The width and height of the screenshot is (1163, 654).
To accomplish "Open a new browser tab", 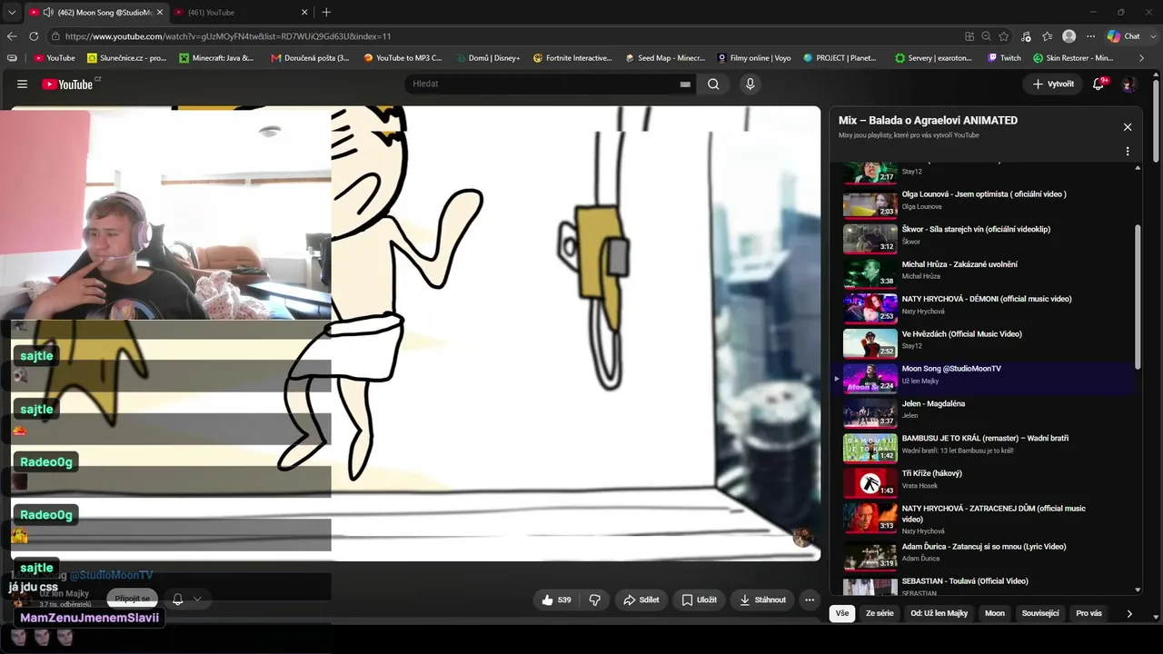I will (326, 12).
